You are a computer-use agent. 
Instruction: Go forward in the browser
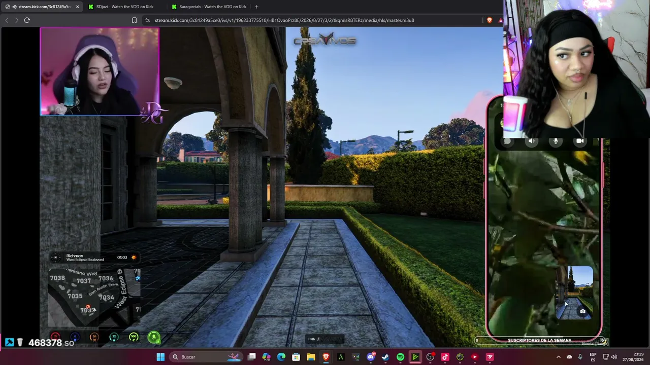(16, 20)
